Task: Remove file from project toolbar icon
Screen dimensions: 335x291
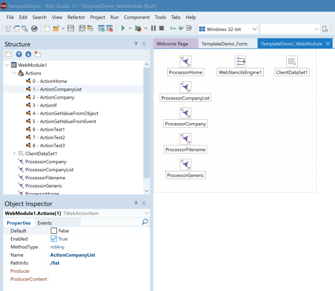Action: coord(109,28)
